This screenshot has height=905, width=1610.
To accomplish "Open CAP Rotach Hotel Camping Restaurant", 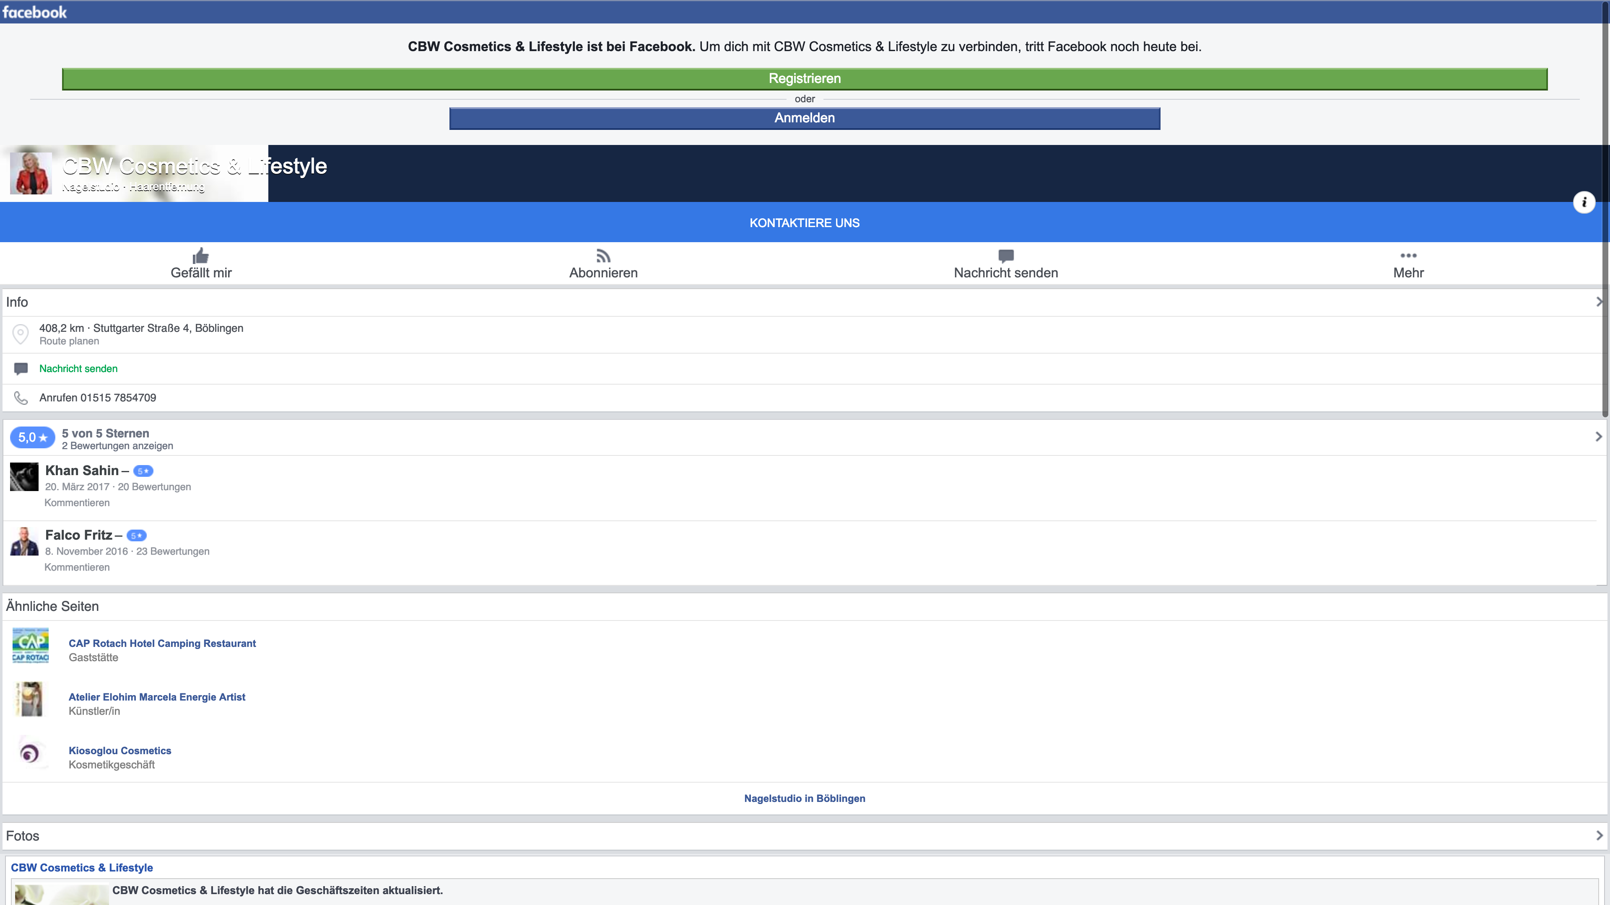I will pos(162,643).
